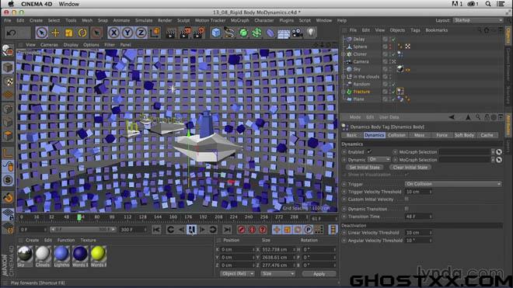Click the green array modeling icon
513x288 pixels.
[256, 33]
